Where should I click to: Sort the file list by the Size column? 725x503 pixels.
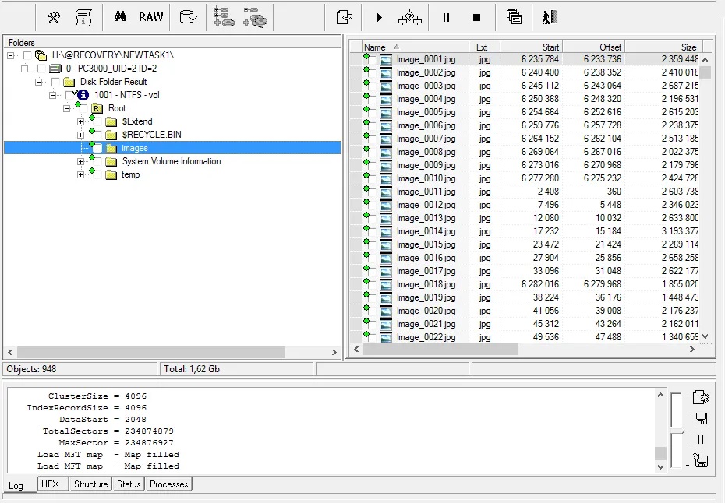click(670, 47)
